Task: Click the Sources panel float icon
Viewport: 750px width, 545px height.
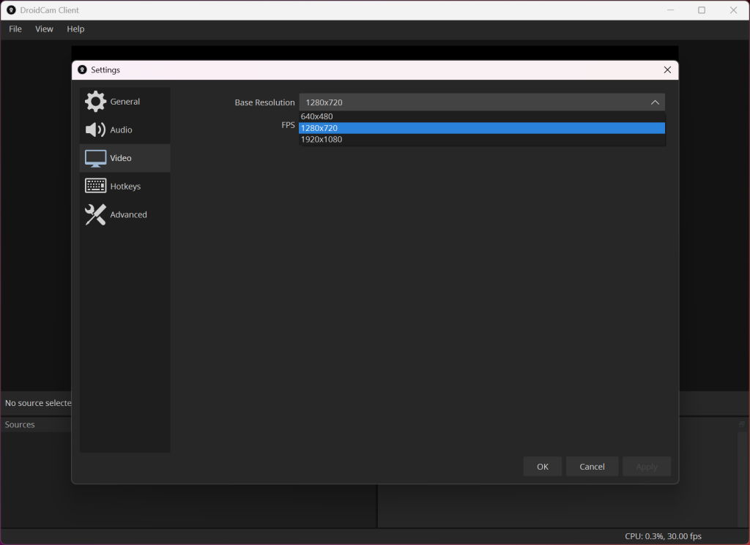Action: 742,424
